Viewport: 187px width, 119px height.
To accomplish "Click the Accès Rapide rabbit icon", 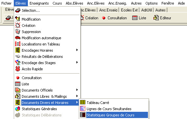I will pyautogui.click(x=18, y=69).
